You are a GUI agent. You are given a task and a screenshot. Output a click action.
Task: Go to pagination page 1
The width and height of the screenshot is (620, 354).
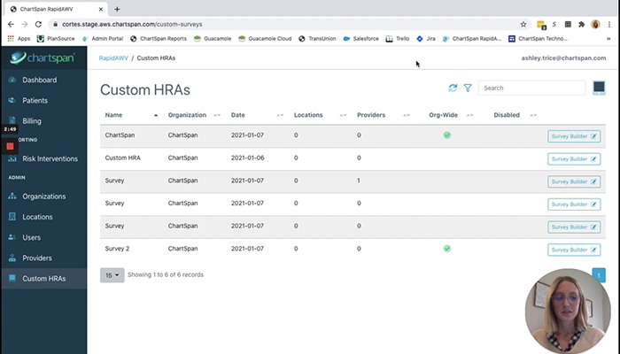pyautogui.click(x=599, y=275)
